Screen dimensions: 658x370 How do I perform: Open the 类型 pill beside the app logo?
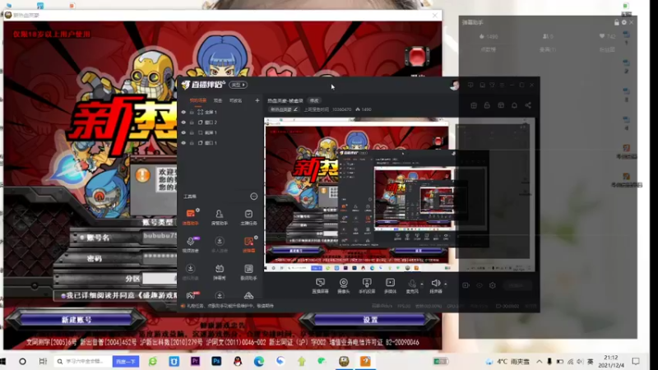[238, 85]
